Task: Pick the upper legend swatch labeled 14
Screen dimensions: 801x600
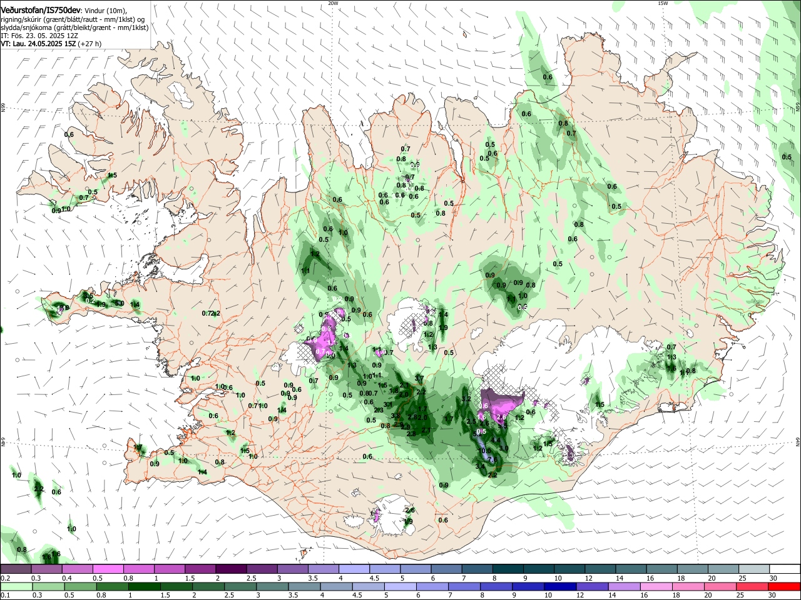Action: point(631,569)
